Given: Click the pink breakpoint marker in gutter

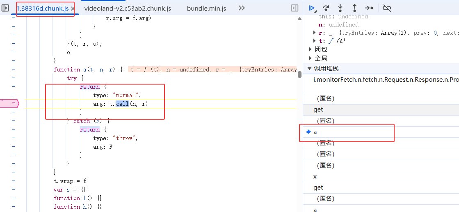Looking at the screenshot, I should point(9,103).
